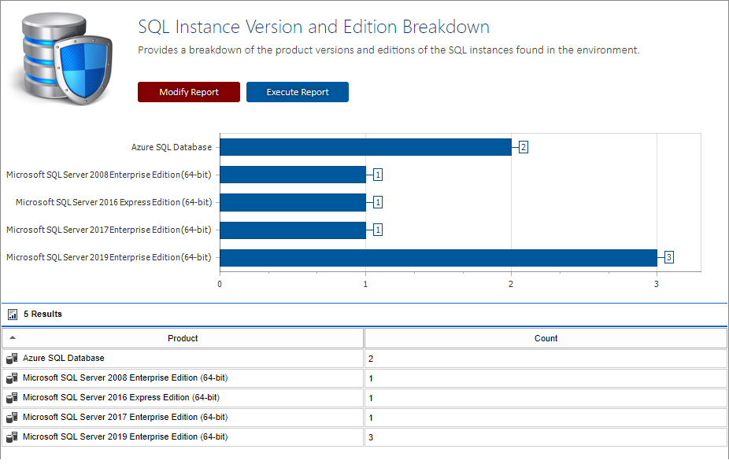Screen dimensions: 729x464
Task: Click the server icon in Azure SQL Database row
Action: (x=12, y=358)
